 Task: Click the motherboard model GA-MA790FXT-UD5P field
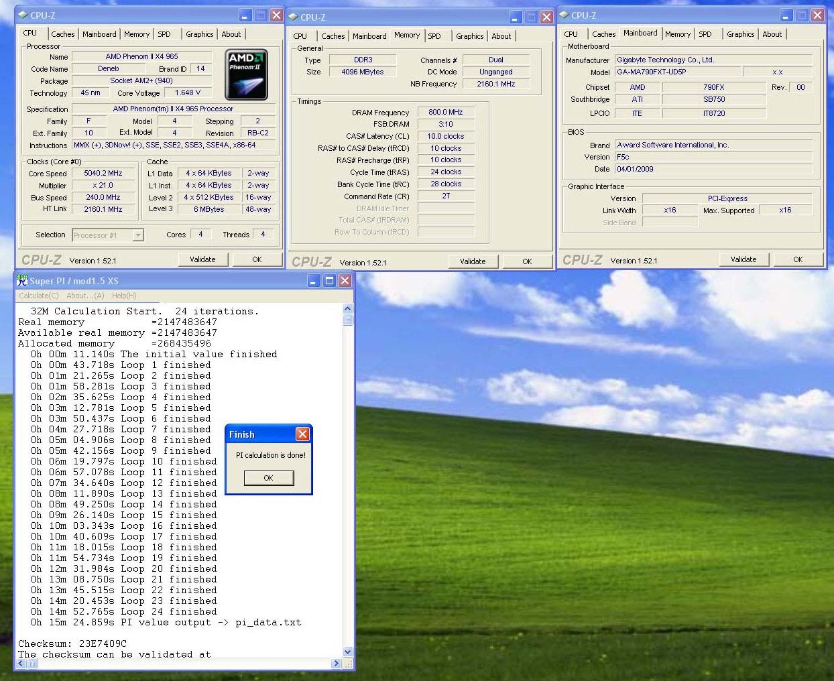click(677, 72)
